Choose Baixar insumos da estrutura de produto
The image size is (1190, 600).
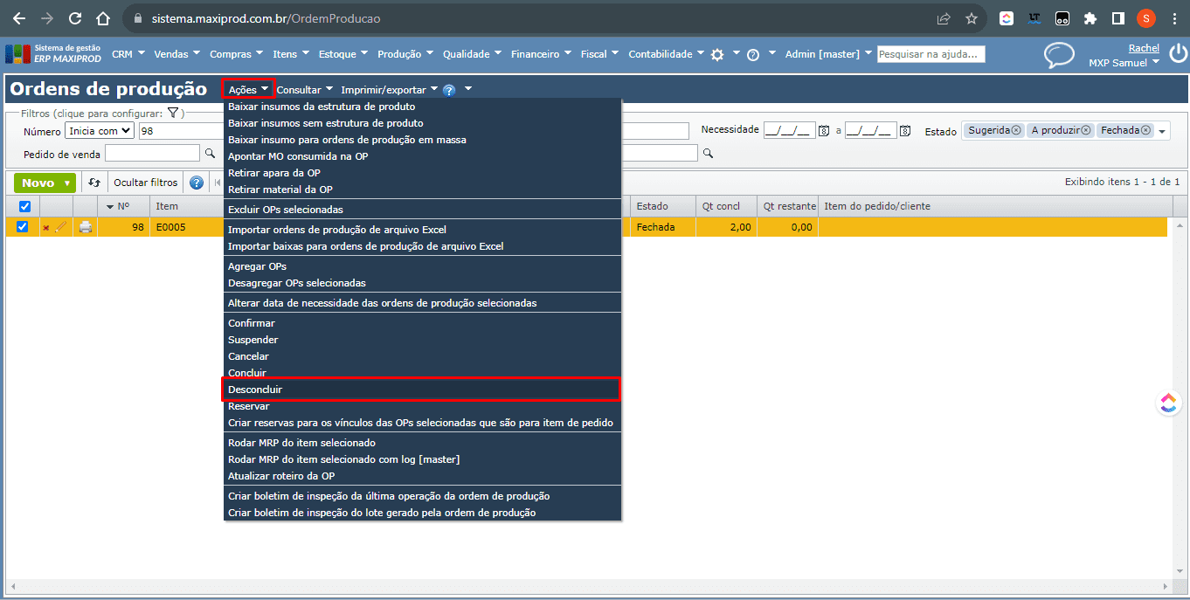(x=421, y=107)
